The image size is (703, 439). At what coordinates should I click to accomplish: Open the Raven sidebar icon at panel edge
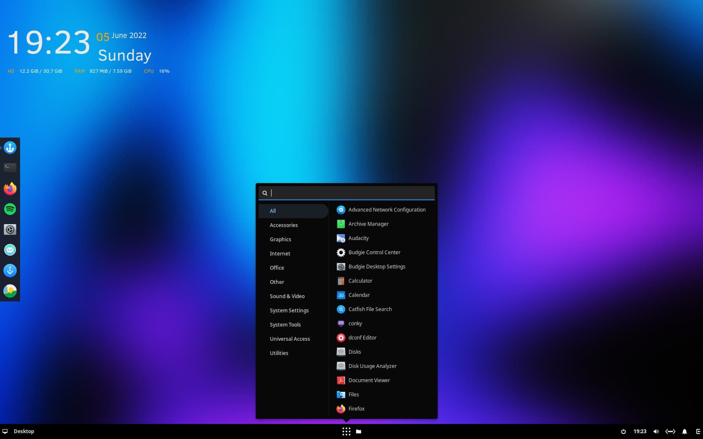point(698,431)
